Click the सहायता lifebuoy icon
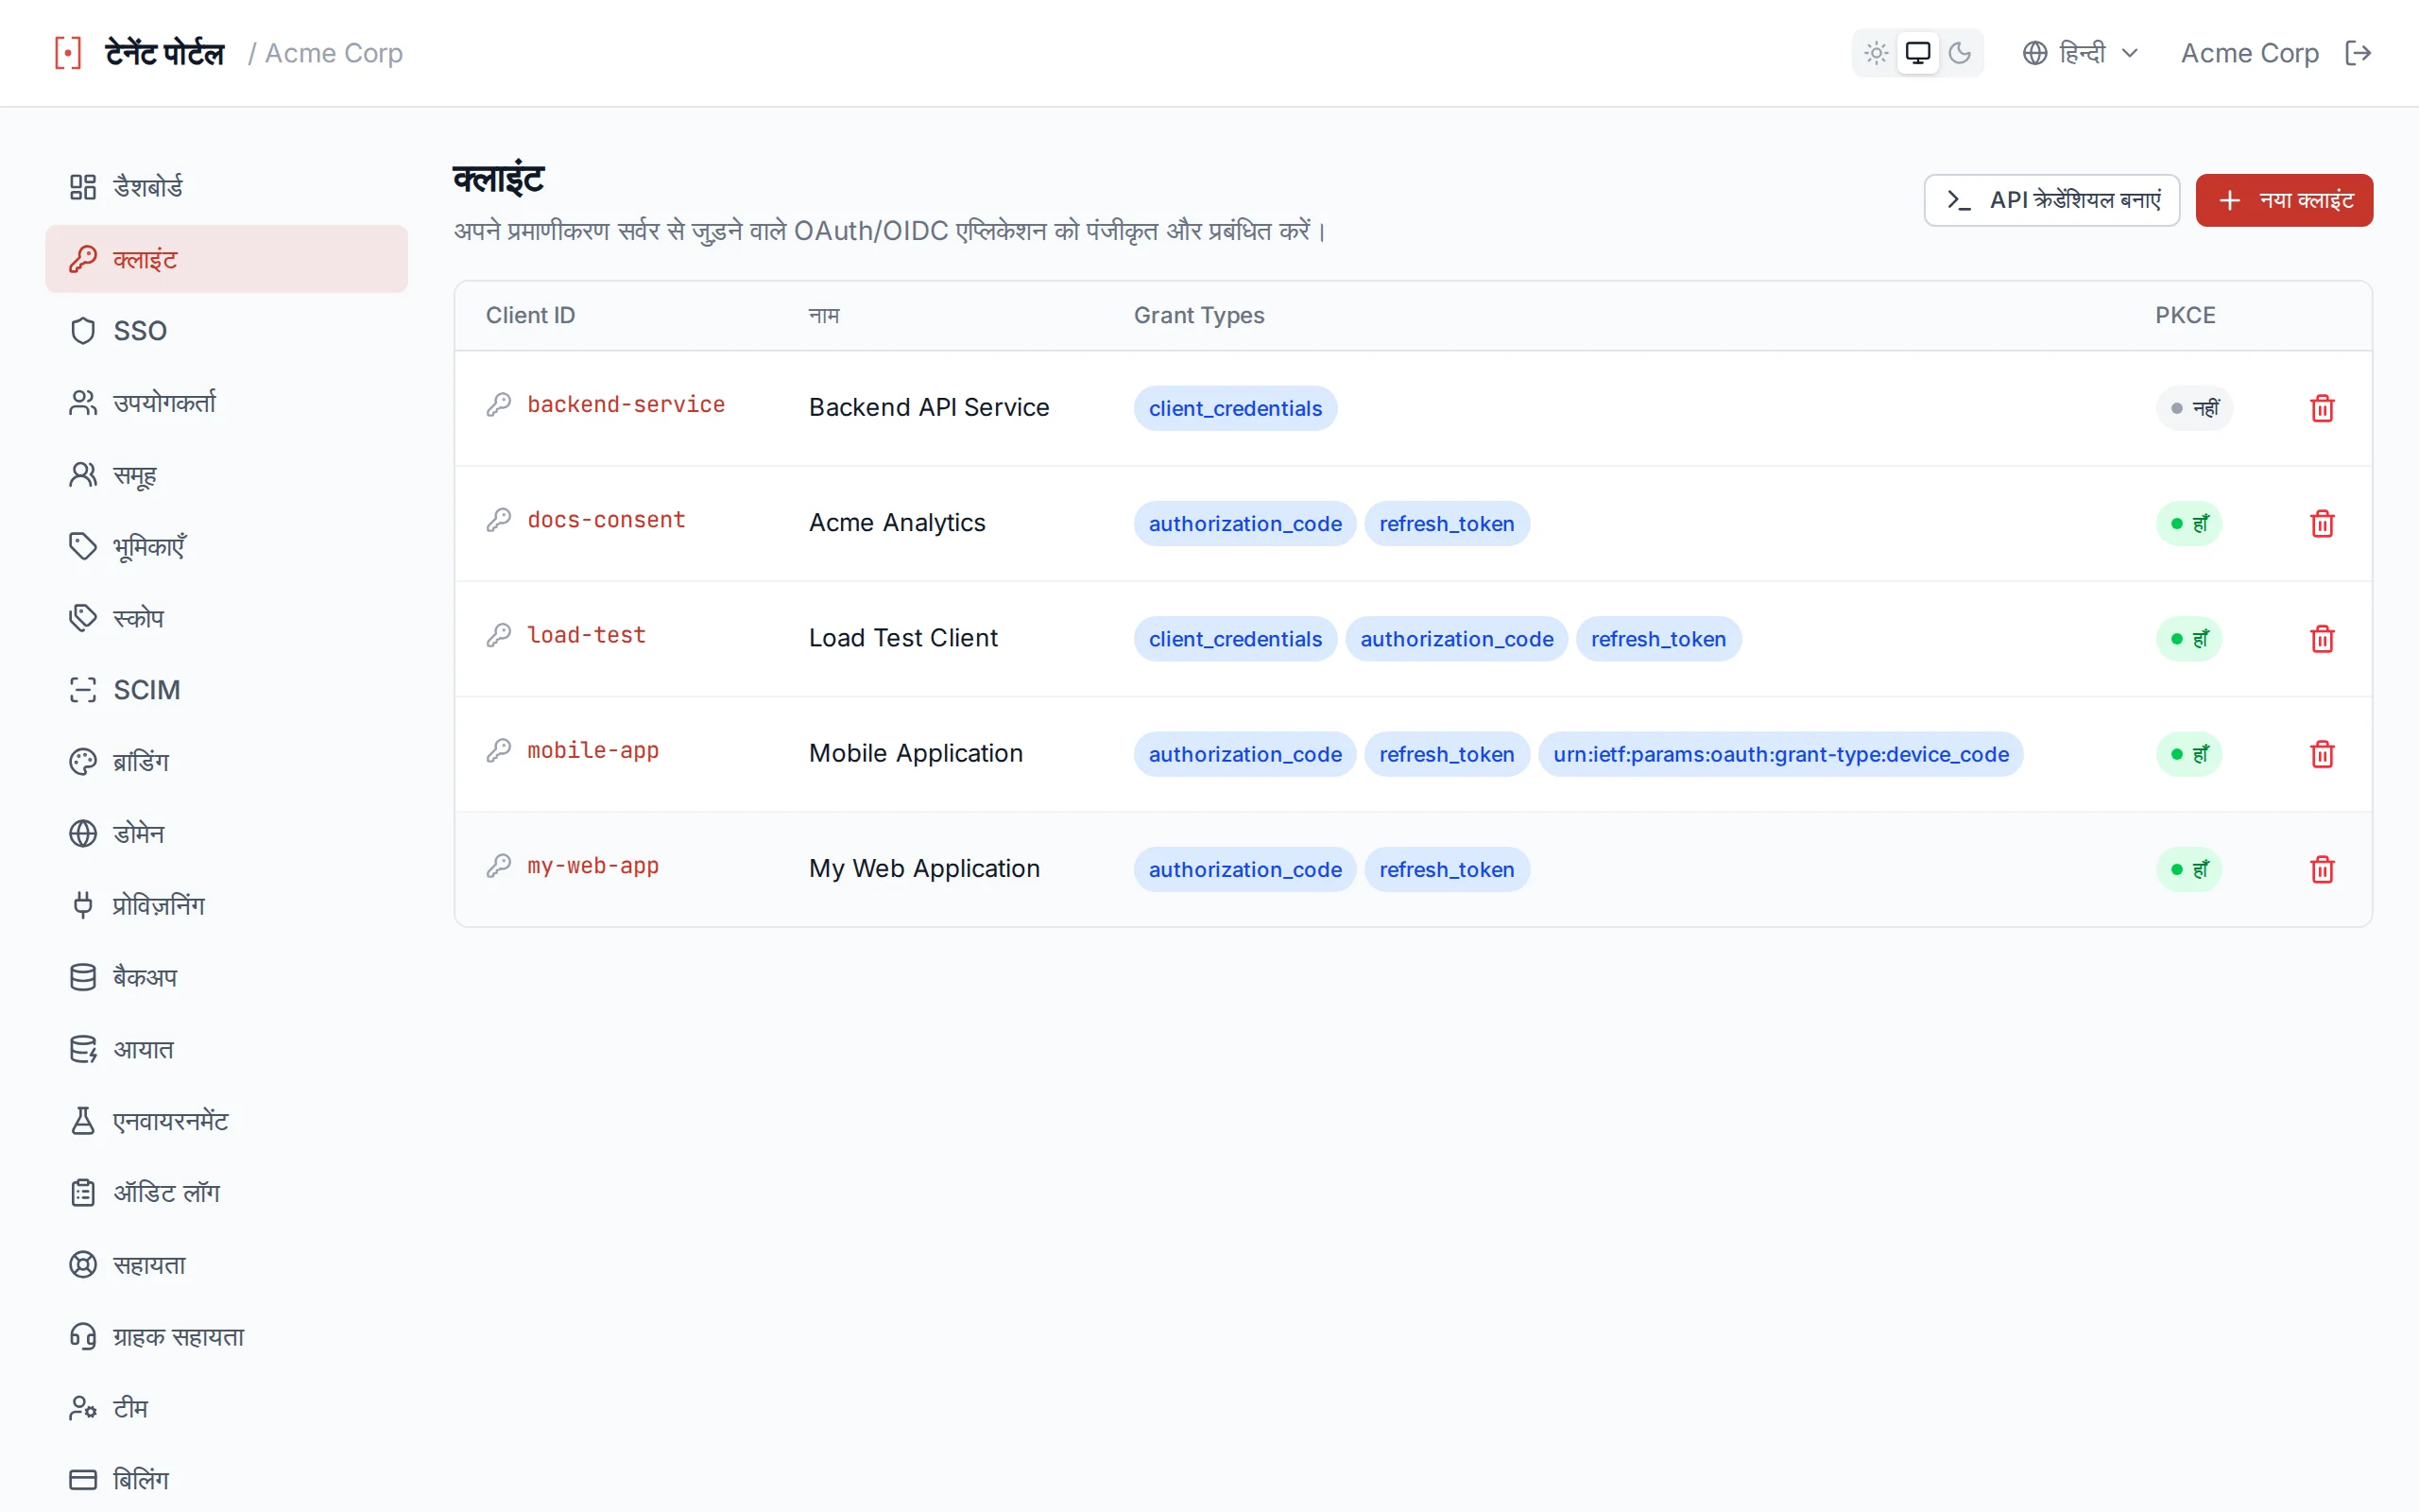Viewport: 2419px width, 1512px height. (x=83, y=1265)
